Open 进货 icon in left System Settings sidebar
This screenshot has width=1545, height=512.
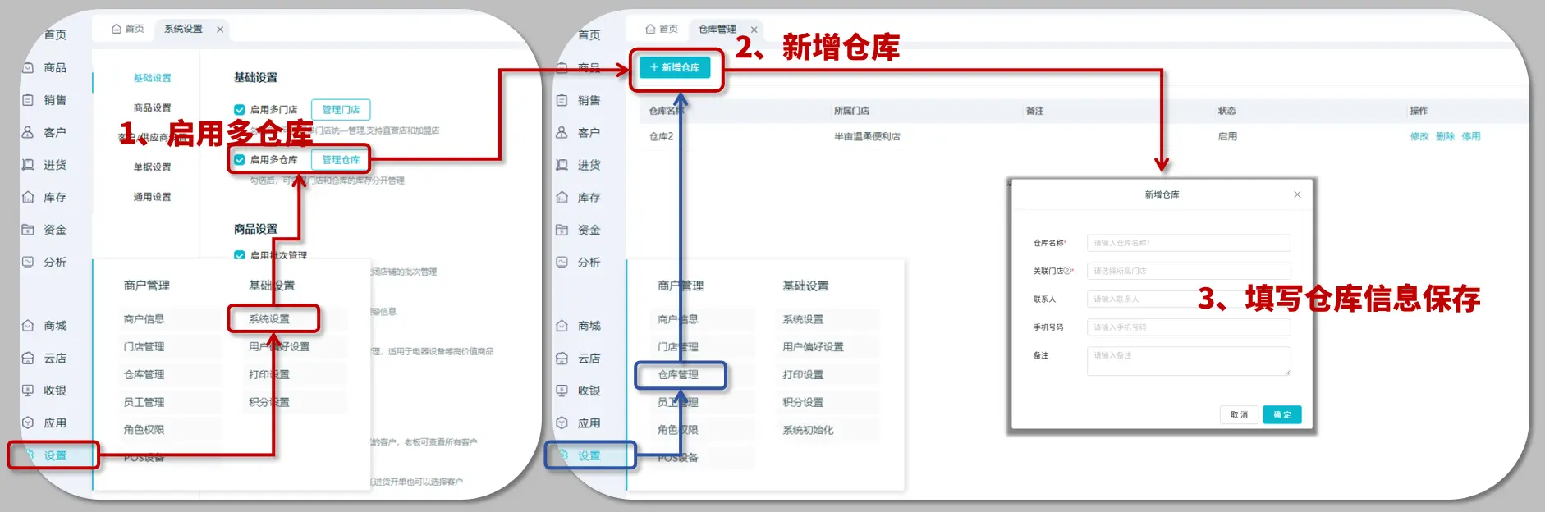(x=28, y=165)
